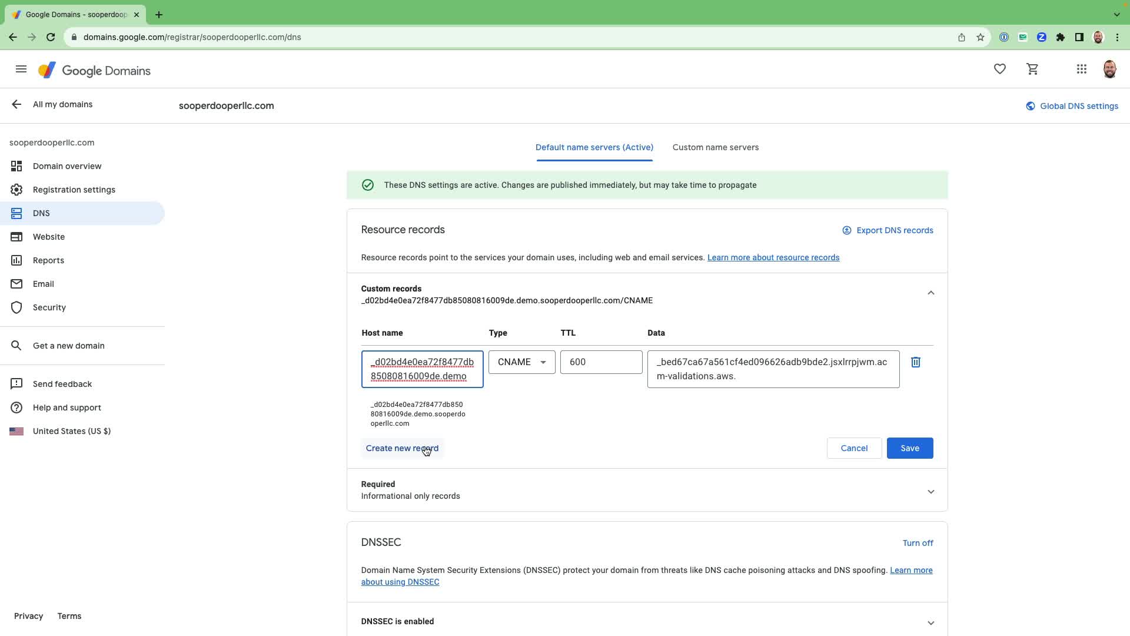Open the shopping cart icon
Screen dimensions: 1130x636
pos(1032,69)
